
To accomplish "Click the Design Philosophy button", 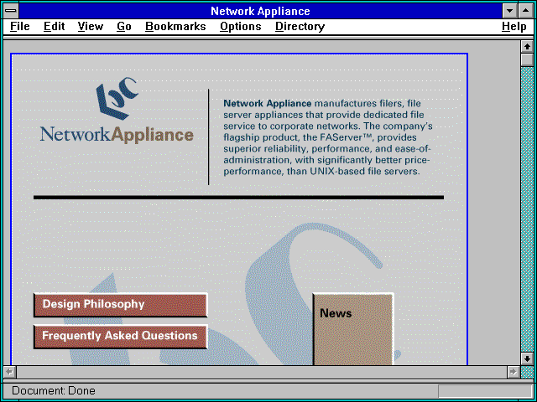I will click(121, 305).
